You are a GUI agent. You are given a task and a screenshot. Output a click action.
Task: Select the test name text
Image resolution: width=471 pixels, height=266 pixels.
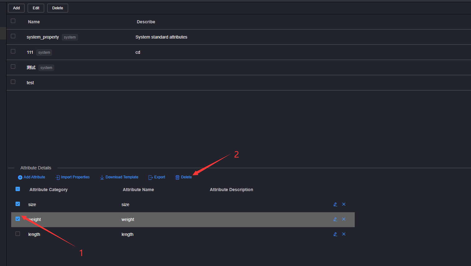[30, 83]
